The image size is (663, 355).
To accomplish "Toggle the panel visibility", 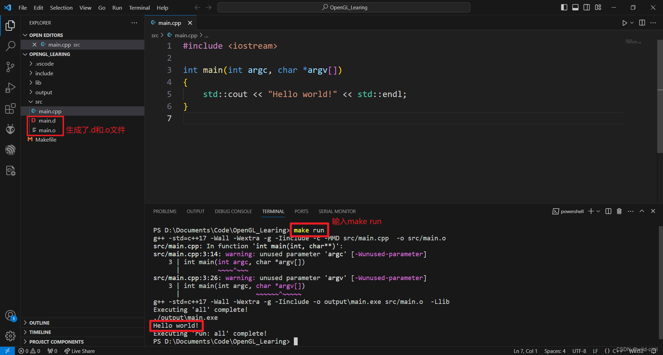I will tap(575, 7).
